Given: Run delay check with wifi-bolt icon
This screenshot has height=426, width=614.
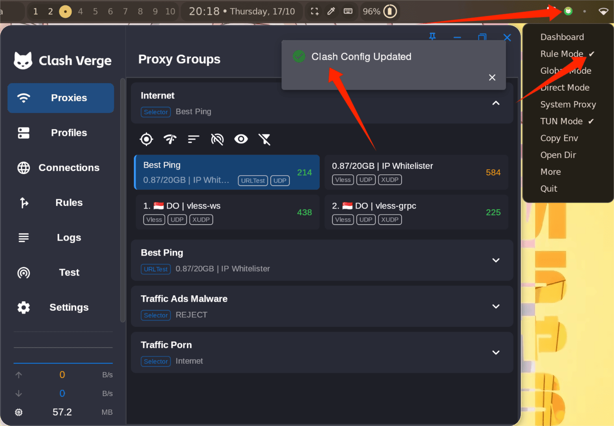Looking at the screenshot, I should [x=170, y=139].
